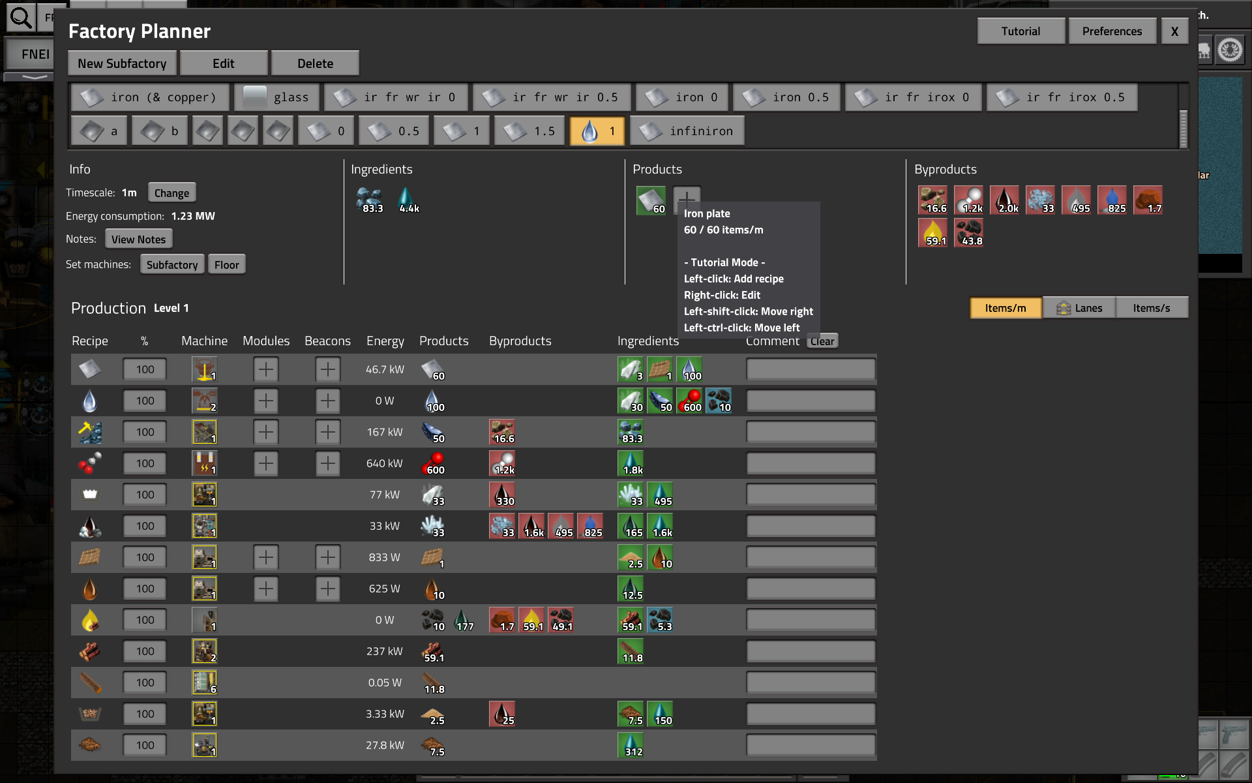Select the 'infiniron' subfactory tab
This screenshot has height=783, width=1252.
pos(687,131)
